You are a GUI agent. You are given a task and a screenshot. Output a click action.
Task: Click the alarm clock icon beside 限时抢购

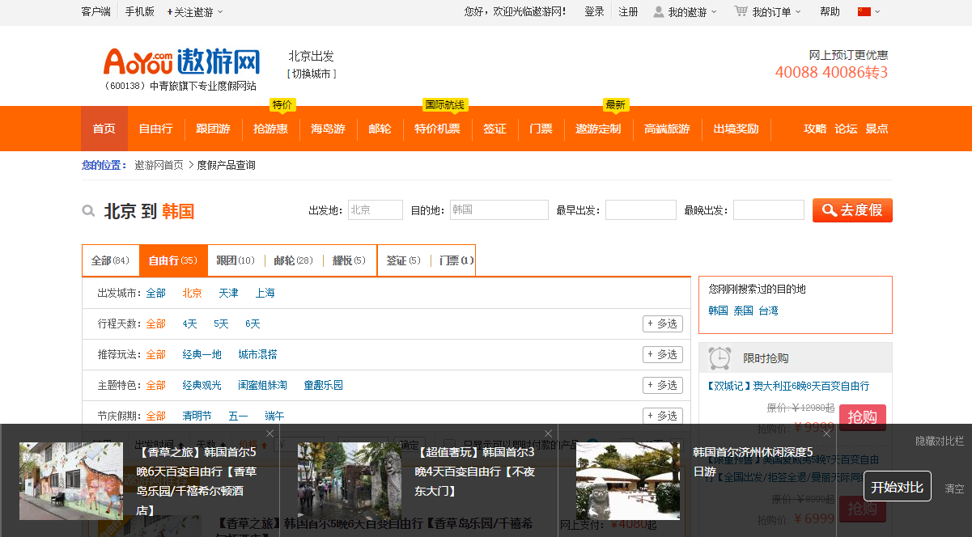pos(719,357)
